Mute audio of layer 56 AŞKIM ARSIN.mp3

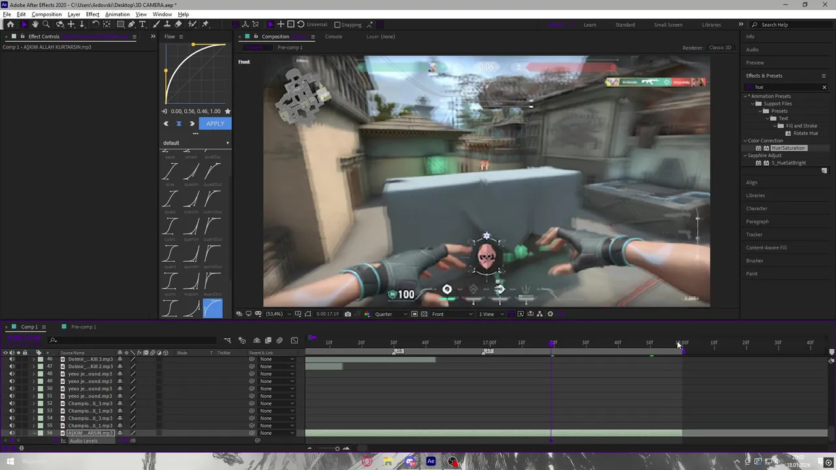coord(12,433)
